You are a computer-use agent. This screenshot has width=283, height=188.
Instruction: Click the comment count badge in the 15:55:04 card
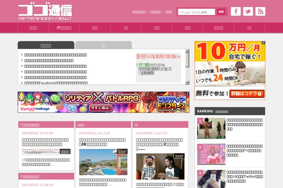tap(65, 152)
